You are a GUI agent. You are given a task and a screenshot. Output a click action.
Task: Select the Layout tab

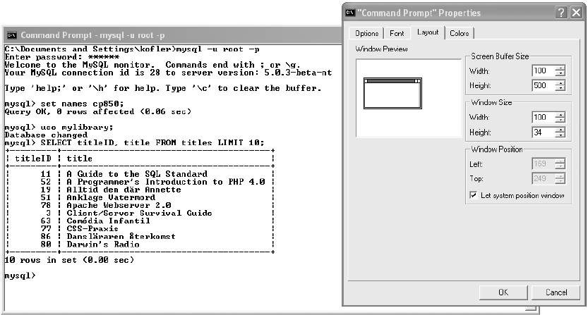click(428, 32)
